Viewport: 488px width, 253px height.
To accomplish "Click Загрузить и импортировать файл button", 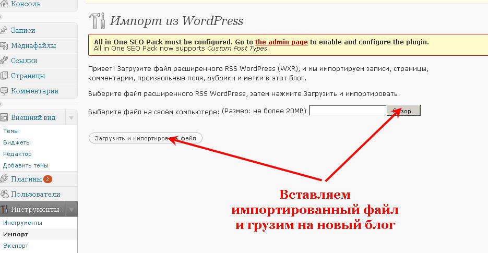I will click(x=145, y=138).
